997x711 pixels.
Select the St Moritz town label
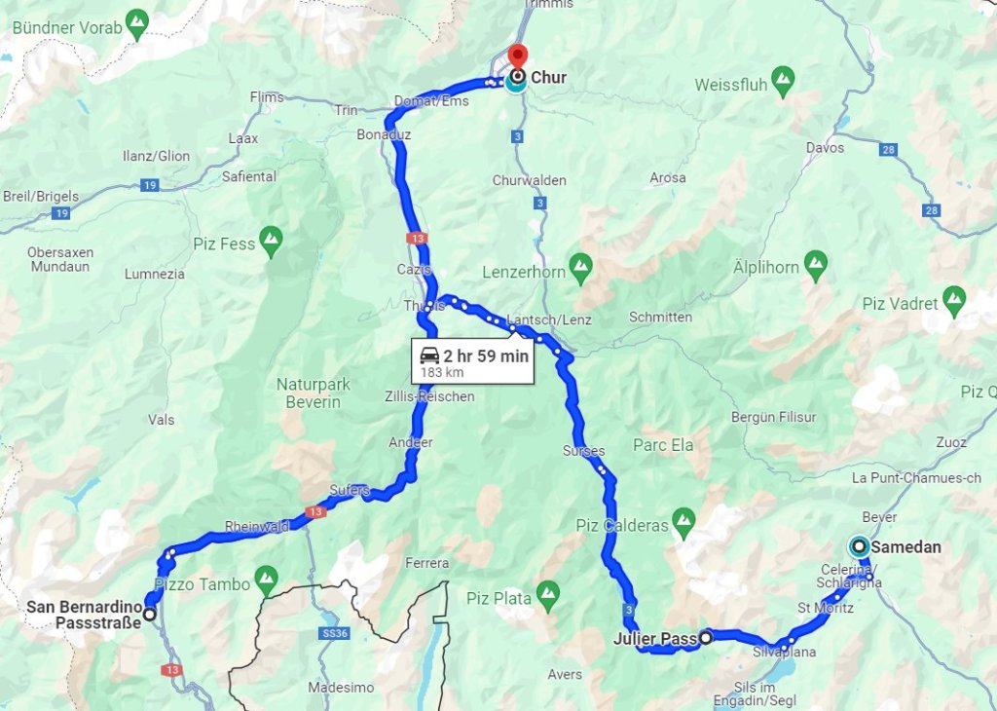tap(826, 608)
